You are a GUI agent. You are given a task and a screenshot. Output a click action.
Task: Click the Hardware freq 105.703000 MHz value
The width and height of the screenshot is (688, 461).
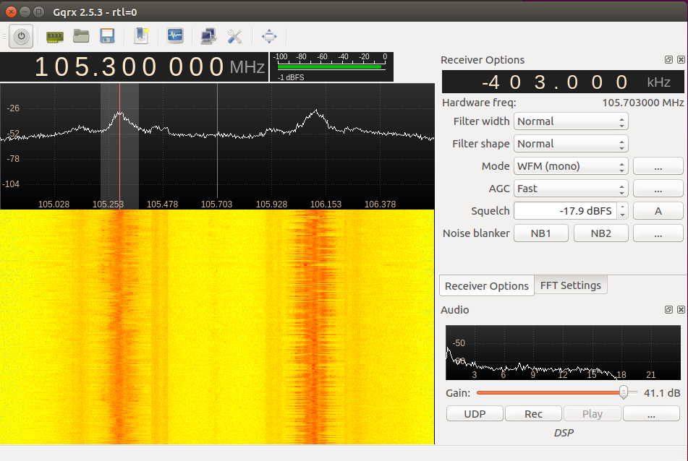[x=643, y=103]
